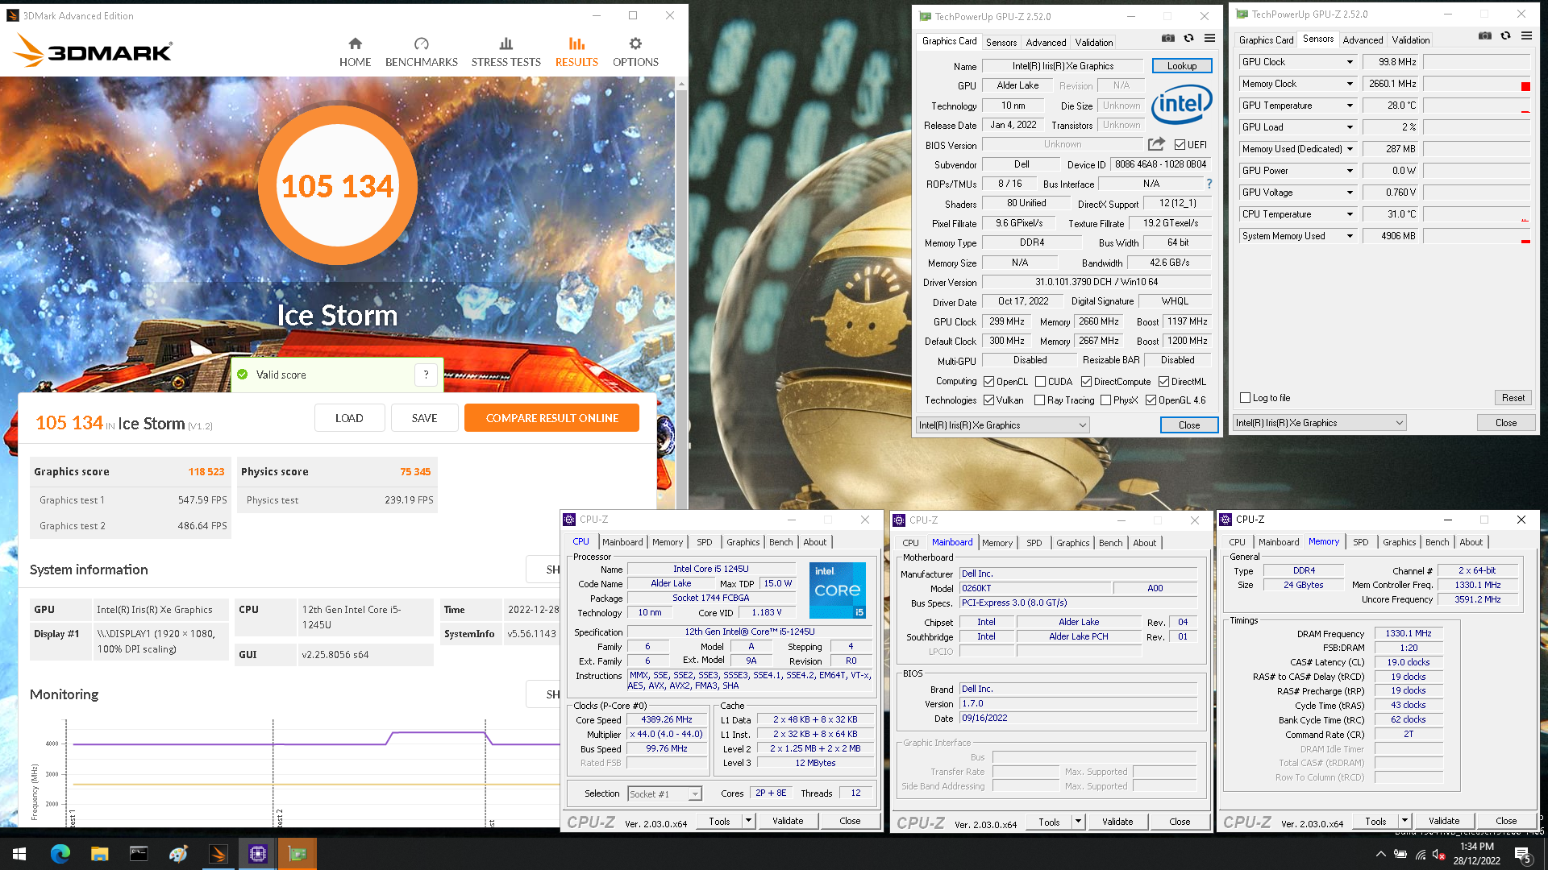This screenshot has height=870, width=1548.
Task: Click Memory Clock sensor graph bar
Action: coord(1476,84)
